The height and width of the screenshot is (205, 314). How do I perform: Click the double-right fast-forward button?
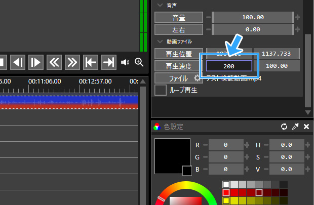pyautogui.click(x=72, y=62)
